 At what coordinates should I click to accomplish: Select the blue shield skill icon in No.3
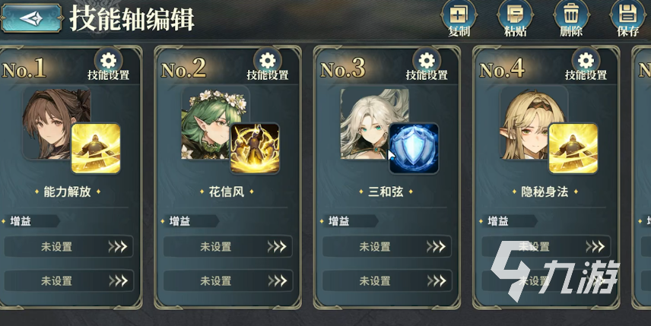coord(414,148)
